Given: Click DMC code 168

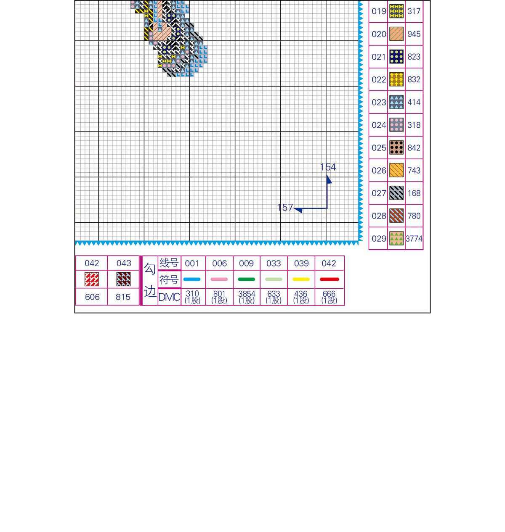Looking at the screenshot, I should click(414, 193).
